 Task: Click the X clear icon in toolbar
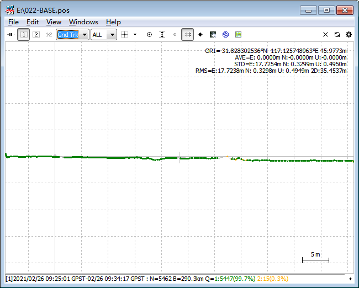[x=325, y=35]
